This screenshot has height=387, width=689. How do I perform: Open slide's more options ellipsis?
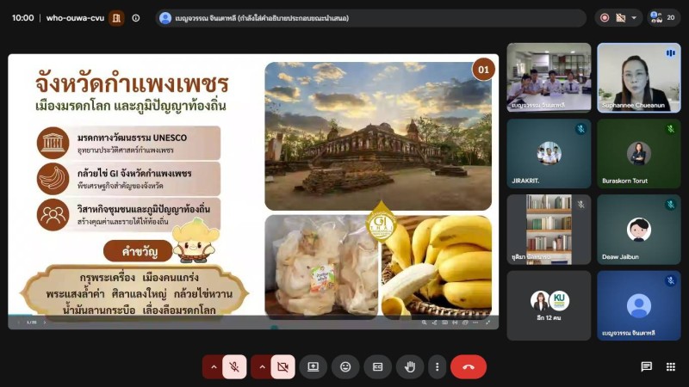475,322
